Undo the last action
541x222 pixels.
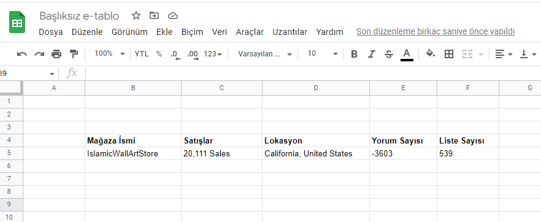click(x=21, y=54)
